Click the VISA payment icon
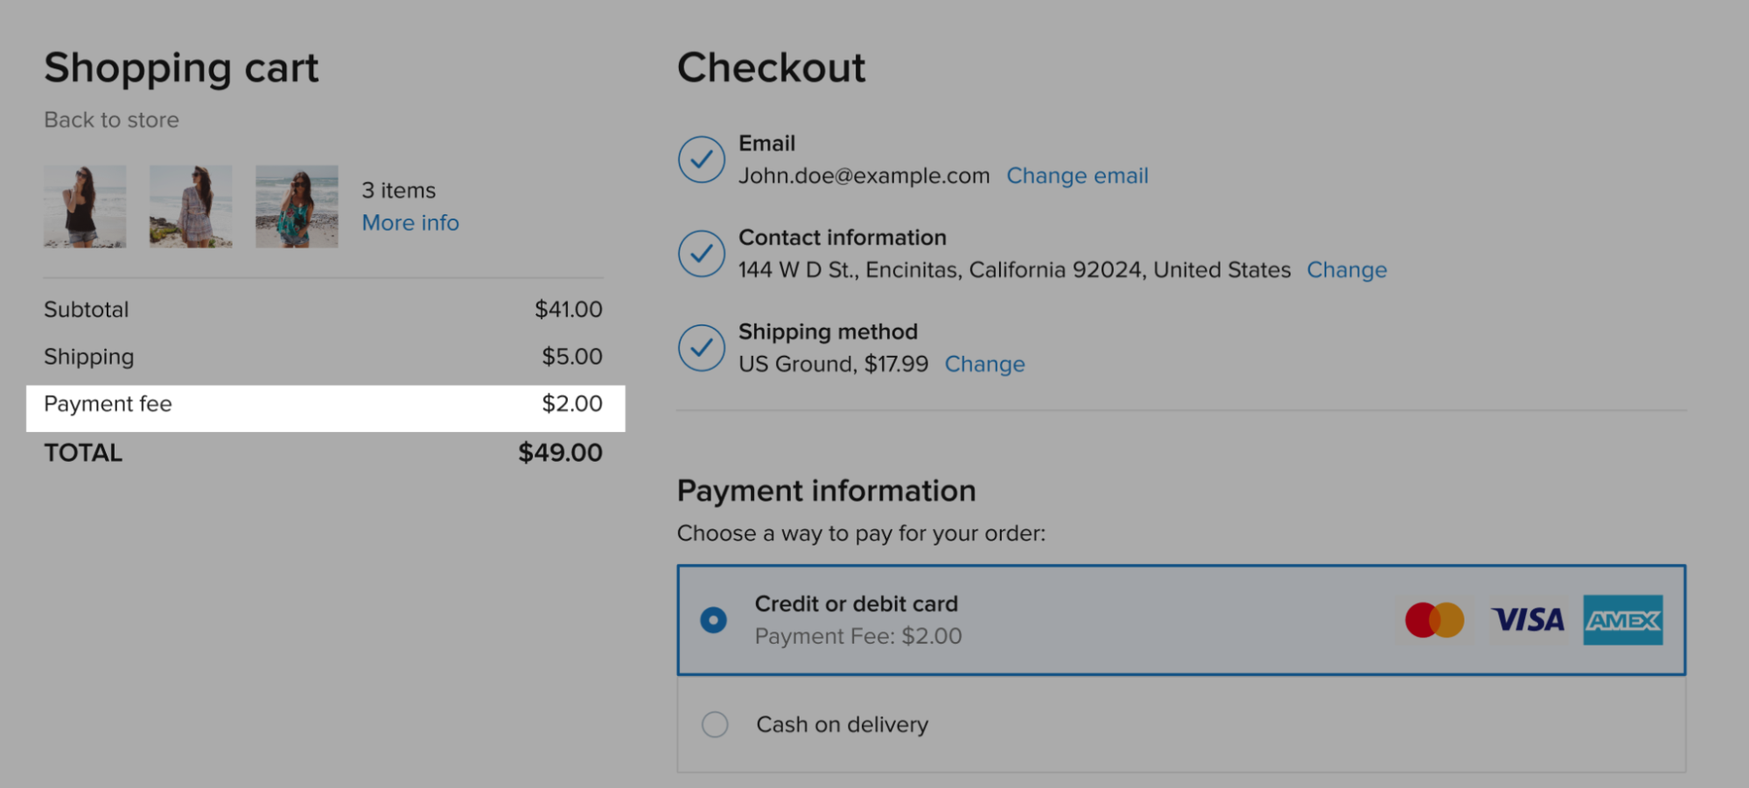Image resolution: width=1749 pixels, height=788 pixels. (x=1529, y=620)
